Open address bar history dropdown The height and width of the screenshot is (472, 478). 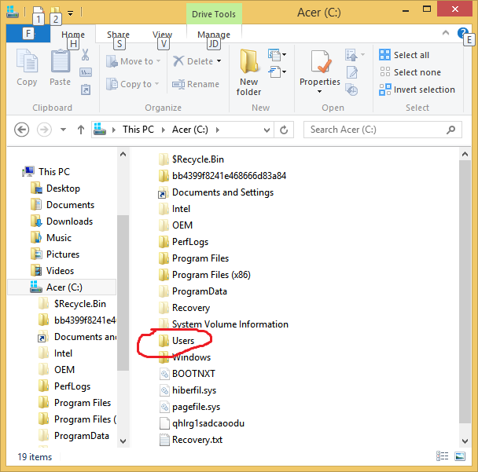267,130
